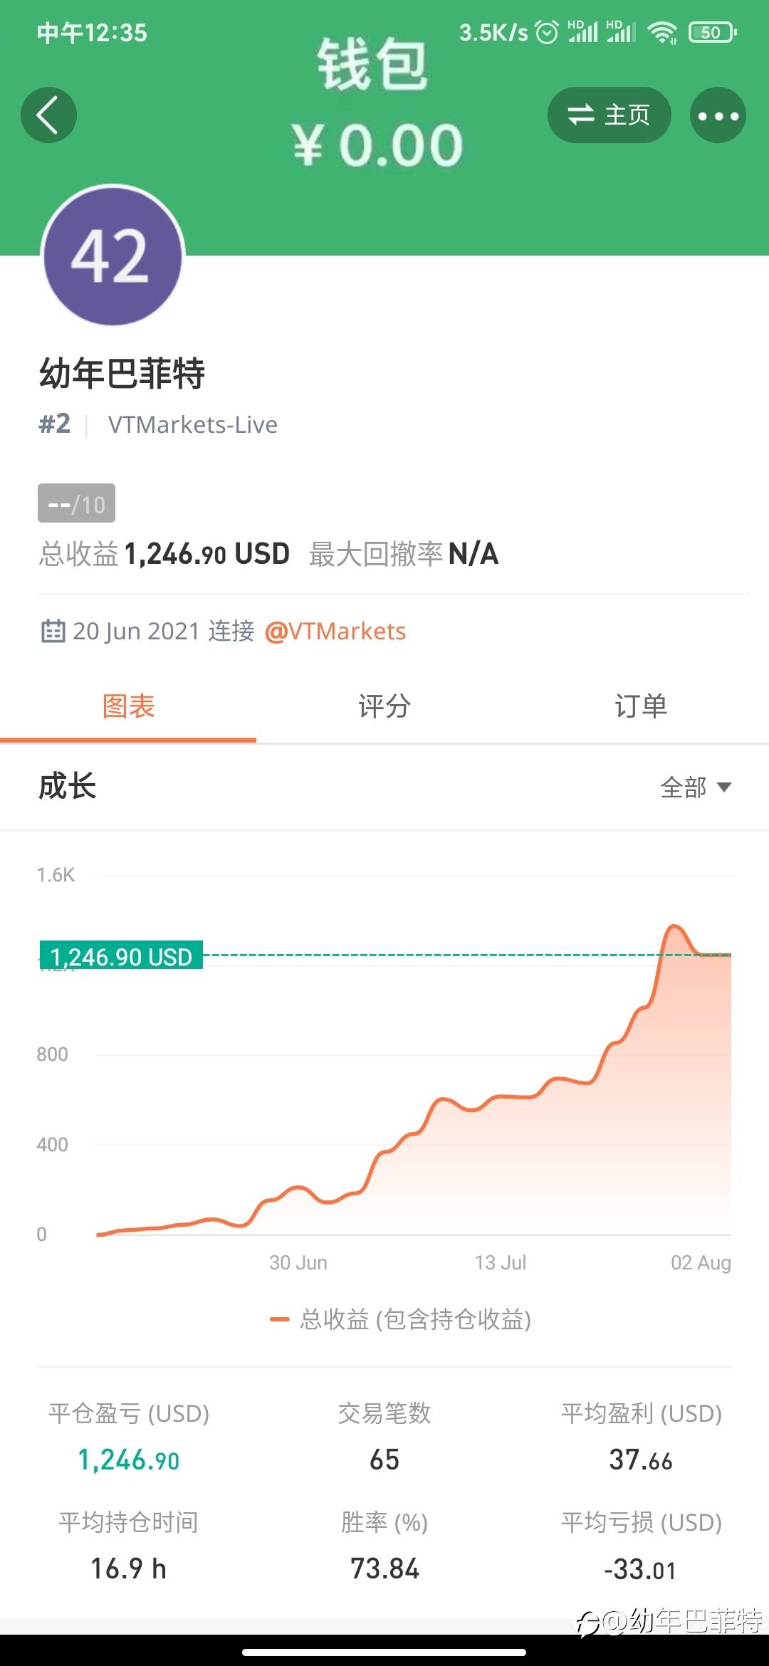Tap the 幼年巴菲特 username heading

(x=122, y=373)
